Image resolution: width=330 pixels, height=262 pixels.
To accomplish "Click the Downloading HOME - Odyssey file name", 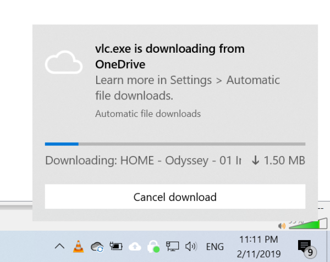I will coord(144,160).
